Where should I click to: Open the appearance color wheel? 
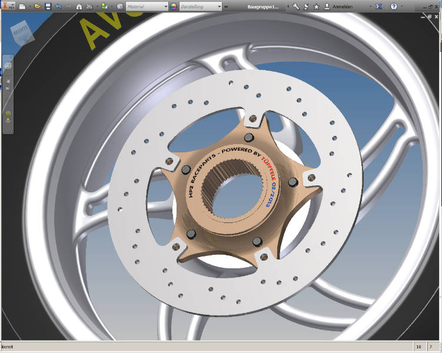(174, 6)
